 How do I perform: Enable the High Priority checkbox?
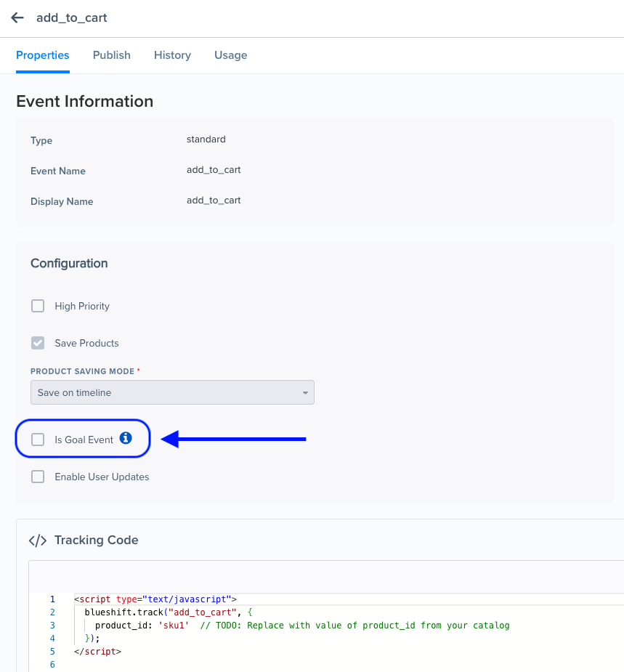38,306
